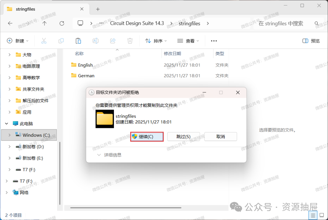Sort by Type (类型) column header
The image size is (328, 220).
(220, 53)
